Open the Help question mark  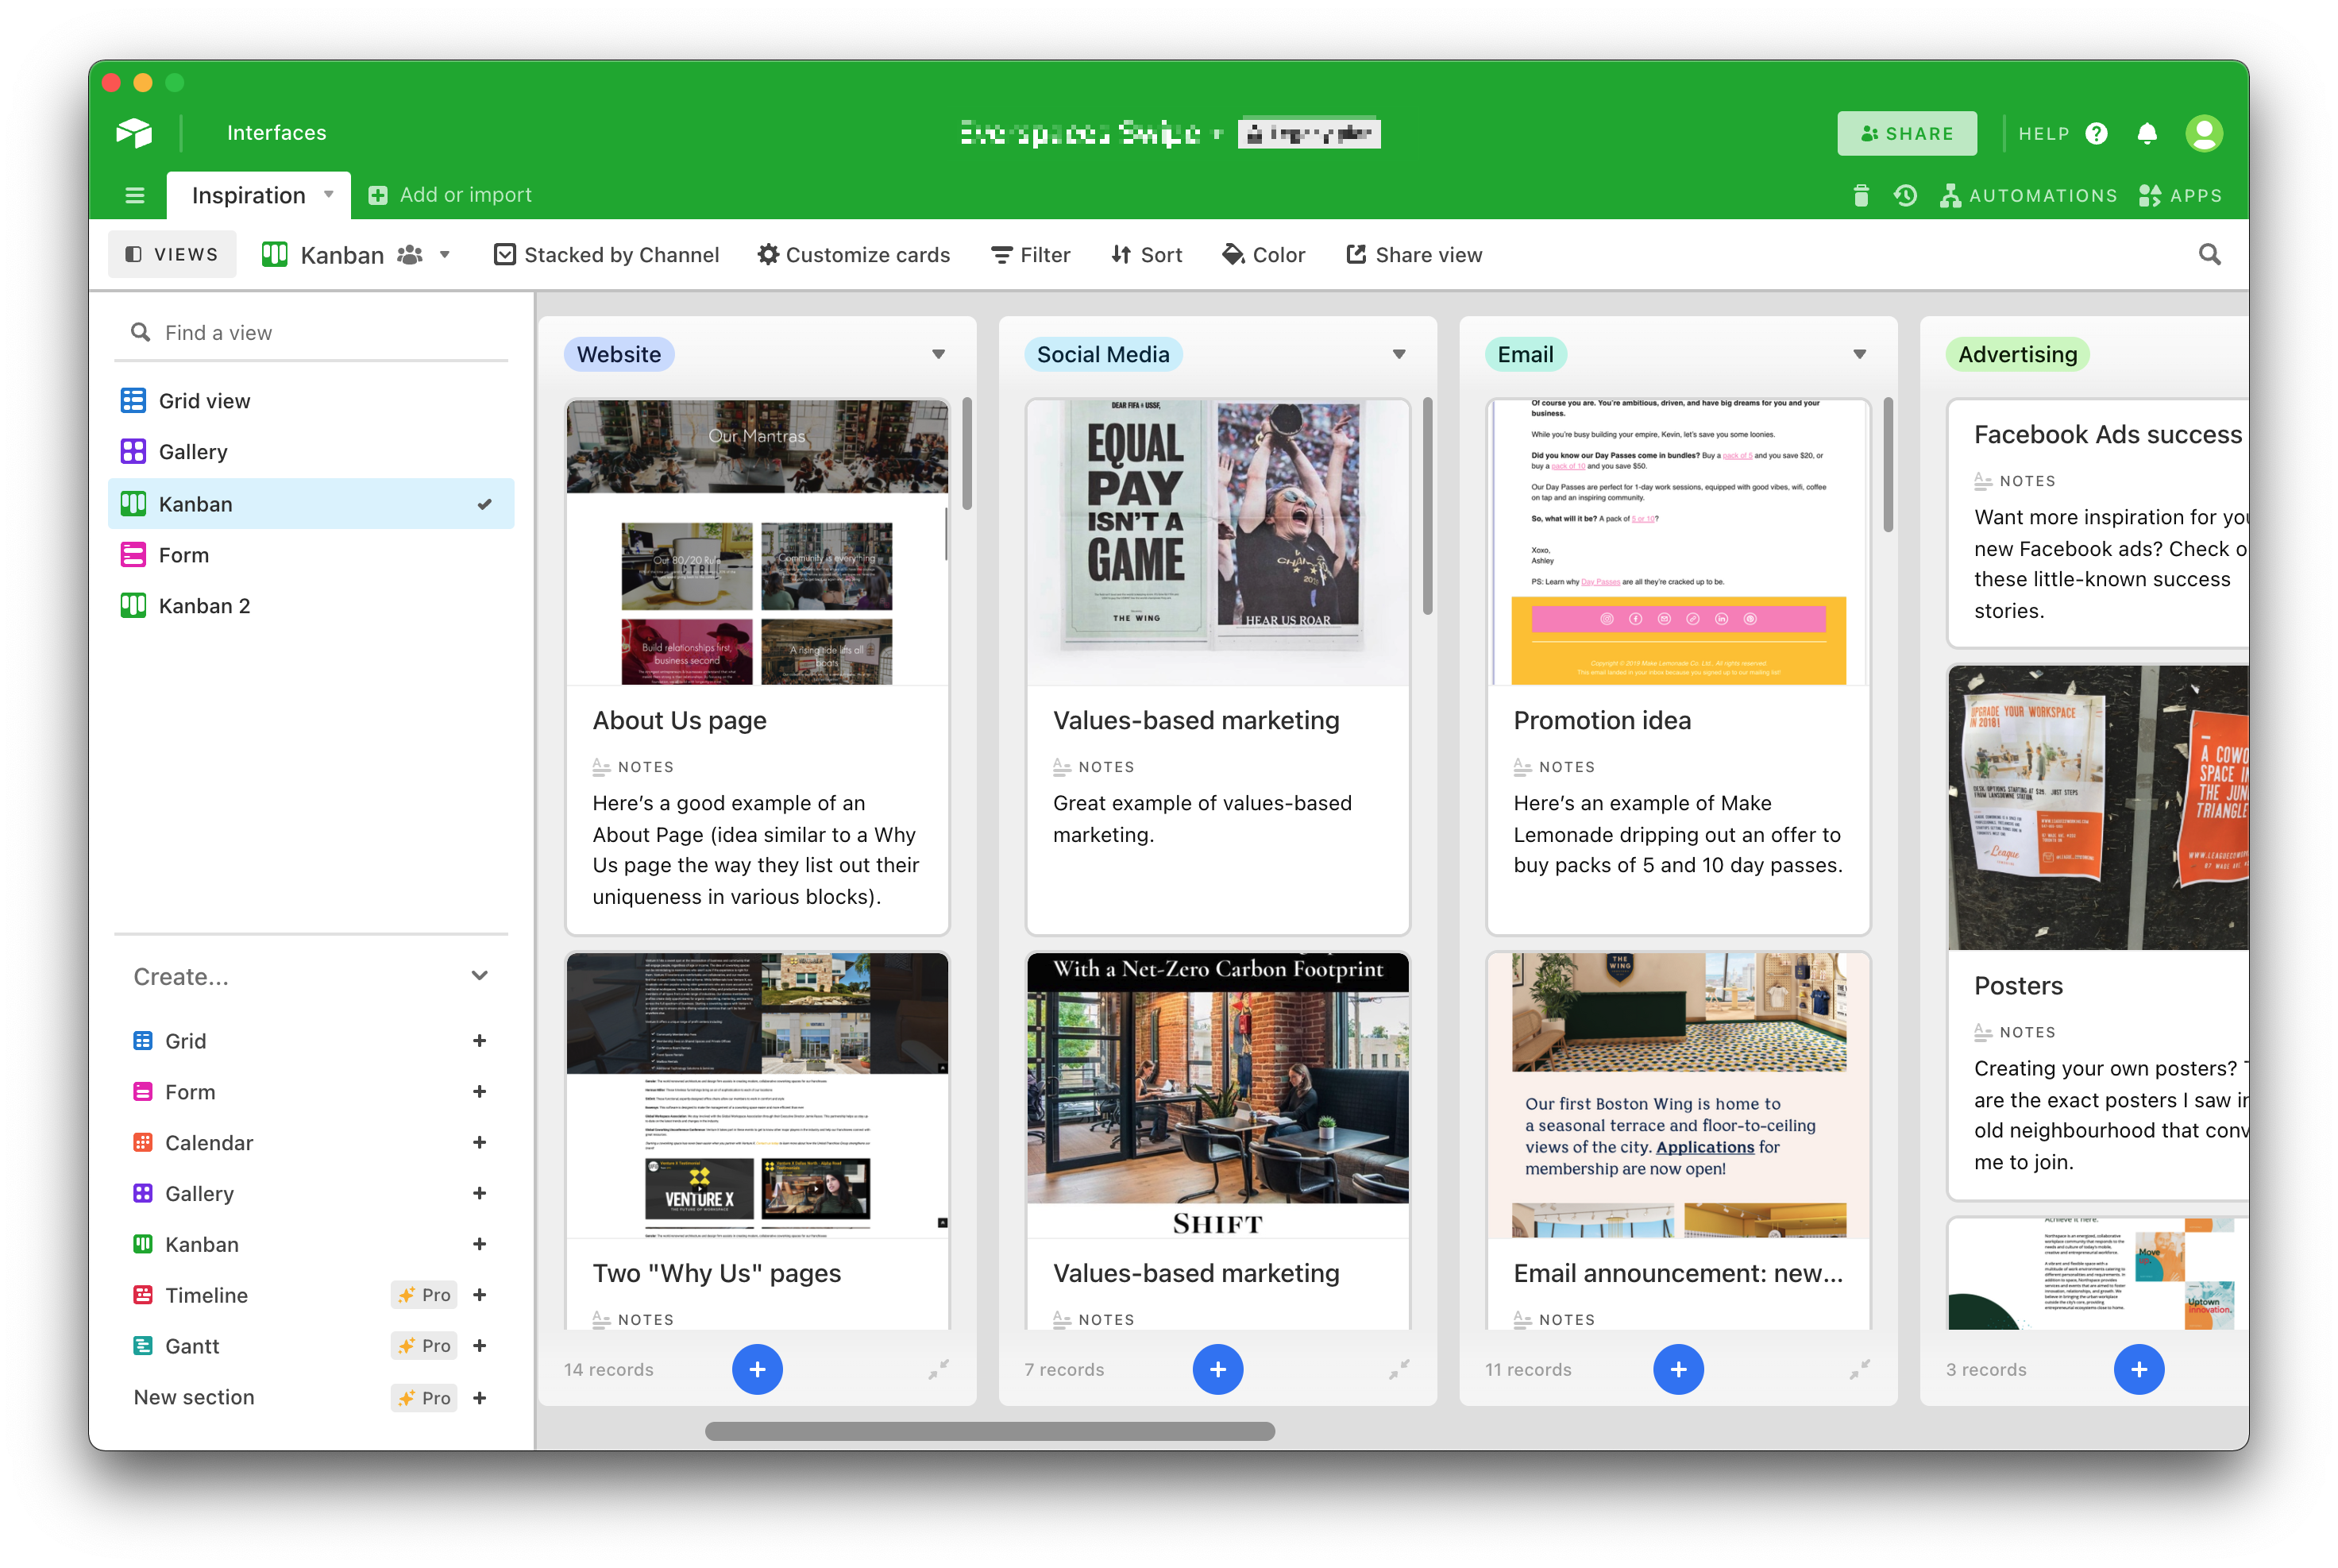pyautogui.click(x=2096, y=133)
